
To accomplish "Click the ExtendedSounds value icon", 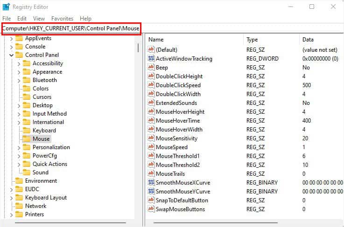I will [151, 103].
